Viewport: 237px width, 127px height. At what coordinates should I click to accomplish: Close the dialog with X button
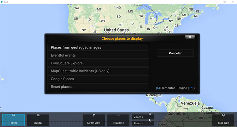click(x=190, y=37)
